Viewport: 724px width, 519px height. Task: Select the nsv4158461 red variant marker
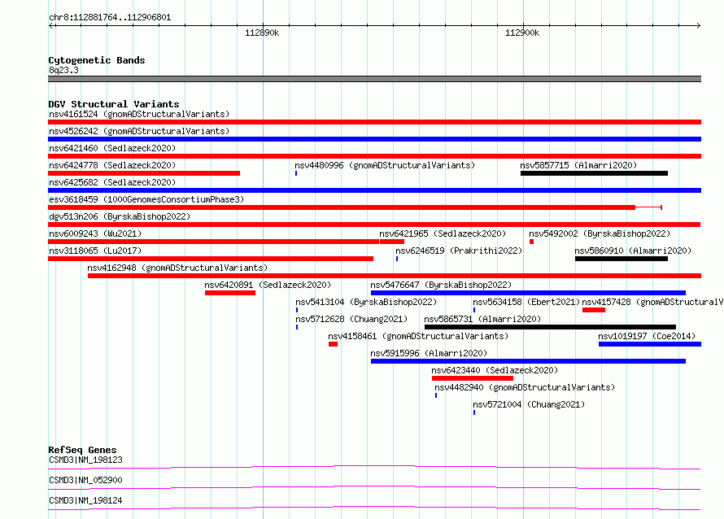[x=333, y=344]
